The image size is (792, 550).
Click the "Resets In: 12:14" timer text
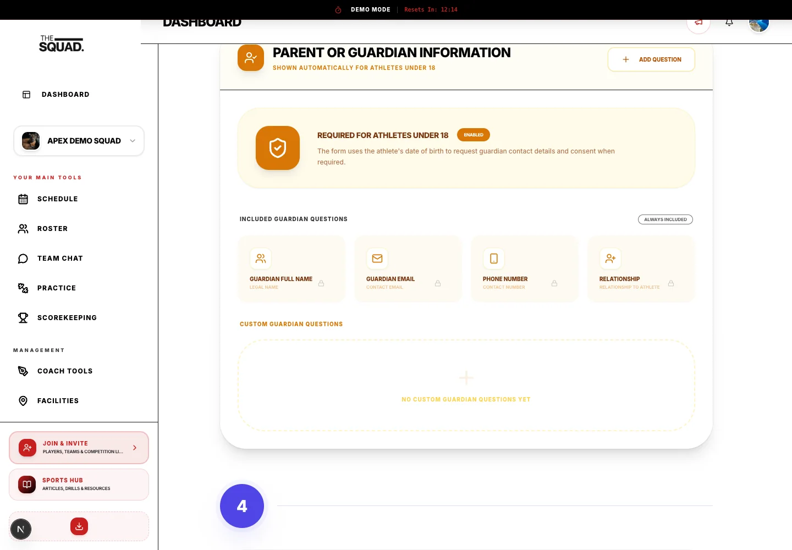[431, 10]
